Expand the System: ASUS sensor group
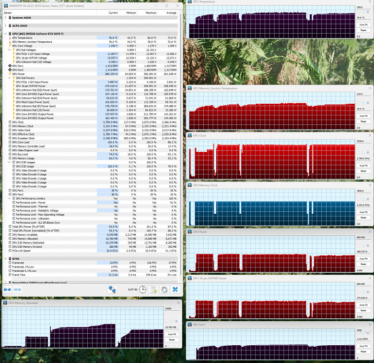Viewport: 374px width, 363px height. click(5, 18)
